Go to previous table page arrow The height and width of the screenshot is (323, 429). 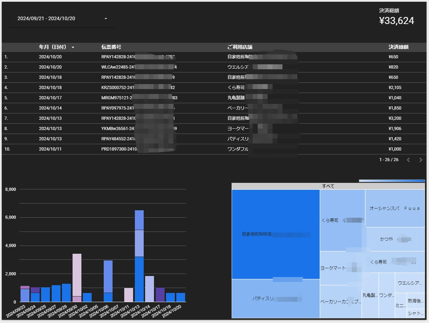pyautogui.click(x=408, y=160)
